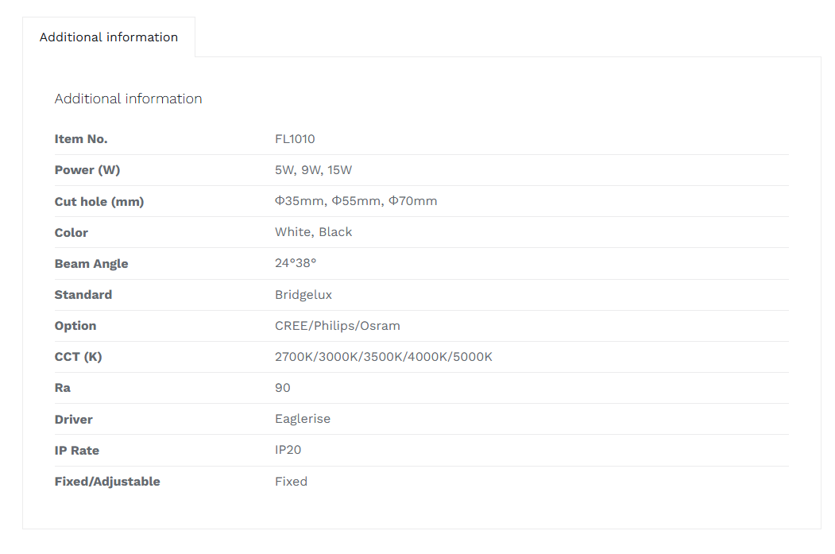Viewport: 835px width, 554px height.
Task: Click the Additional information section heading
Action: (129, 99)
